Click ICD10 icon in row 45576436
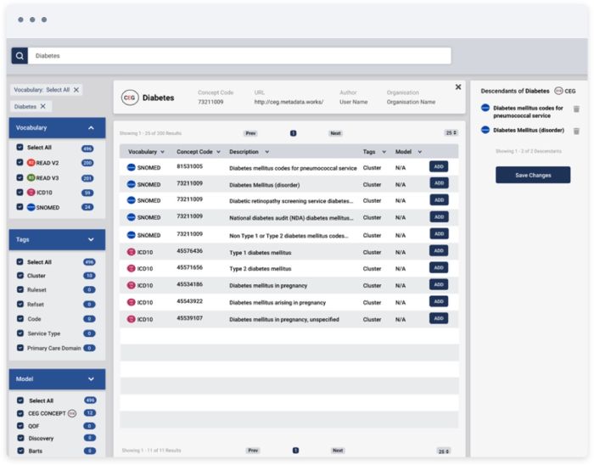 pyautogui.click(x=131, y=252)
